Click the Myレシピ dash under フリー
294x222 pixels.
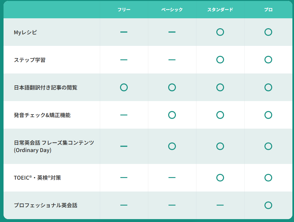pos(124,32)
